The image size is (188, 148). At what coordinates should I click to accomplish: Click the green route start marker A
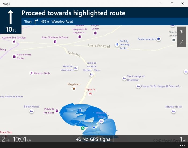[83, 128]
